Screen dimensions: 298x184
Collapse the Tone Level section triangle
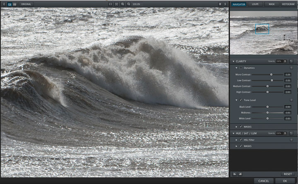(236, 100)
